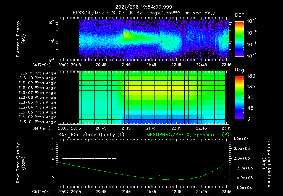Viewport: 283px width, 196px height.
Task: Click the "Raw Data Quality (Raw)" axis label
Action: point(20,163)
